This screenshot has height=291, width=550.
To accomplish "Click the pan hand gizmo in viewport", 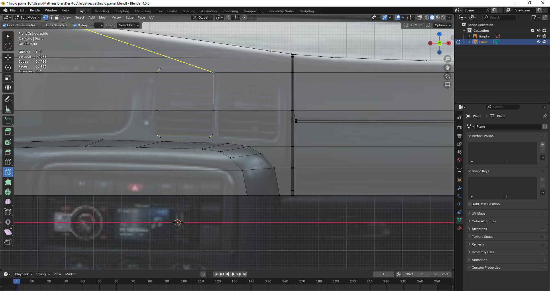I will [x=447, y=68].
